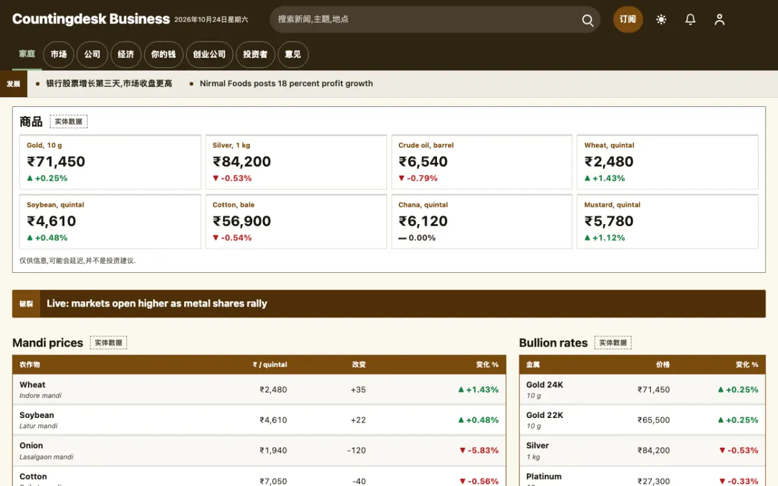This screenshot has height=486, width=778.
Task: Click the -5.83% change for Onion
Action: 479,450
